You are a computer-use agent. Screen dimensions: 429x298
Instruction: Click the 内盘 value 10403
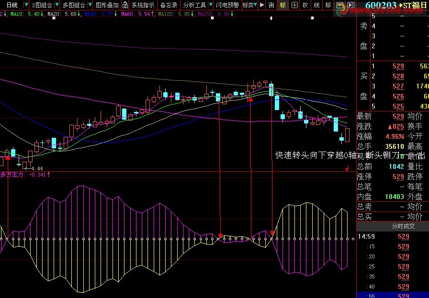395,197
